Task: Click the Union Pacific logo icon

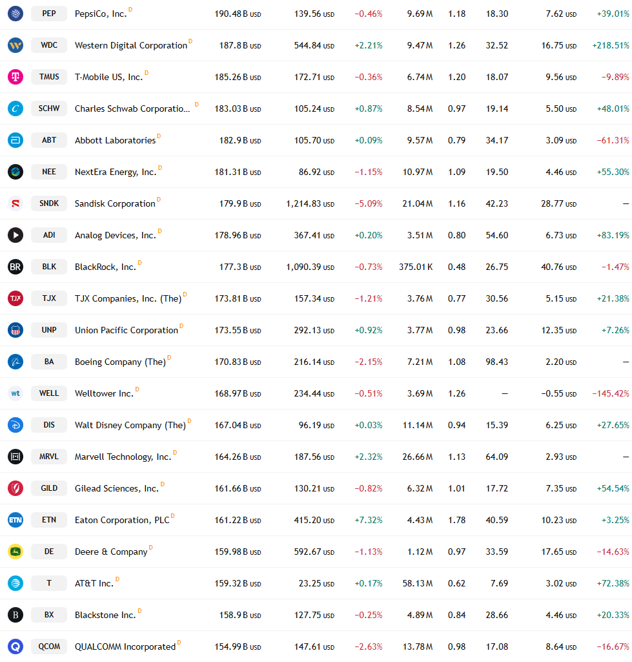Action: (15, 330)
